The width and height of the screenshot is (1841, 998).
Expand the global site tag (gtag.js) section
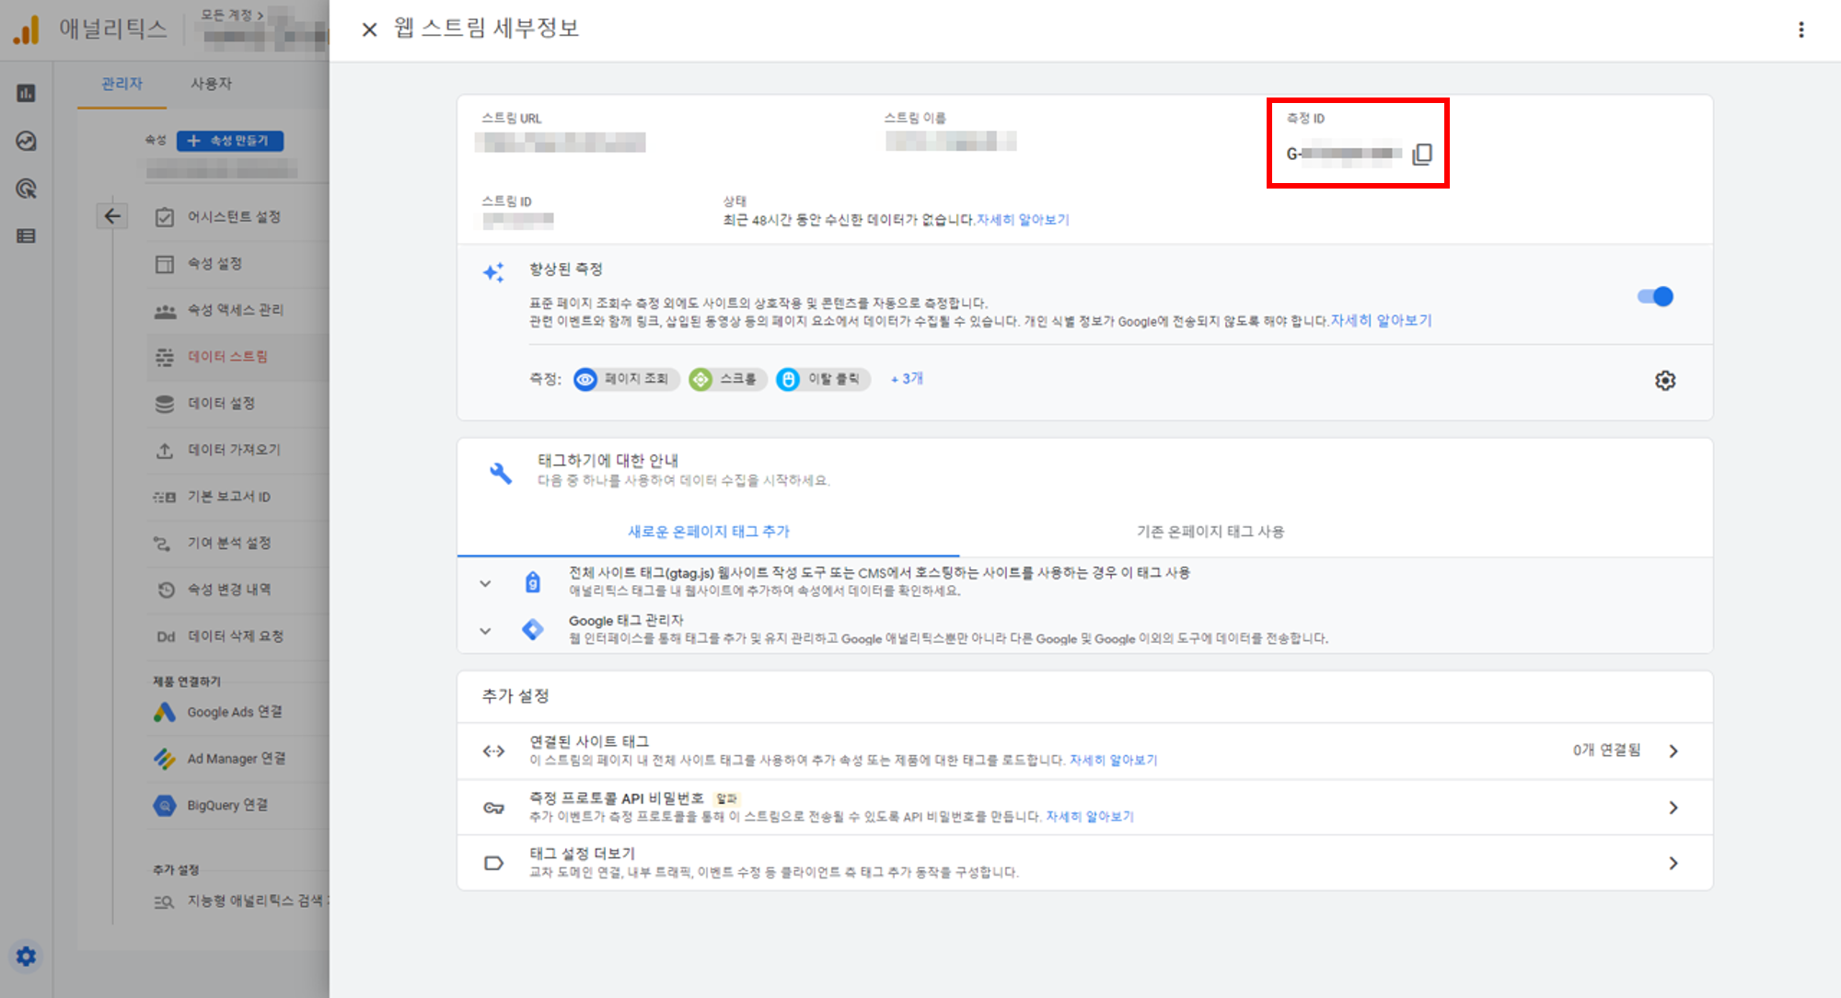tap(485, 583)
